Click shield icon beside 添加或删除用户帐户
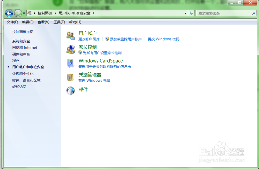The image size is (259, 169). click(x=107, y=39)
